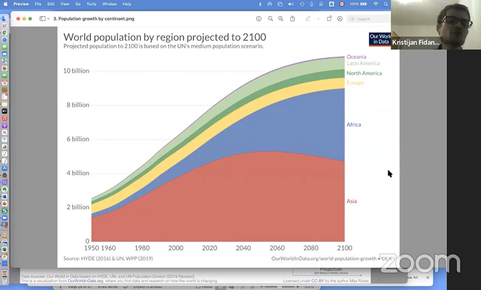Open the Go menu
481x290 pixels.
[x=78, y=4]
